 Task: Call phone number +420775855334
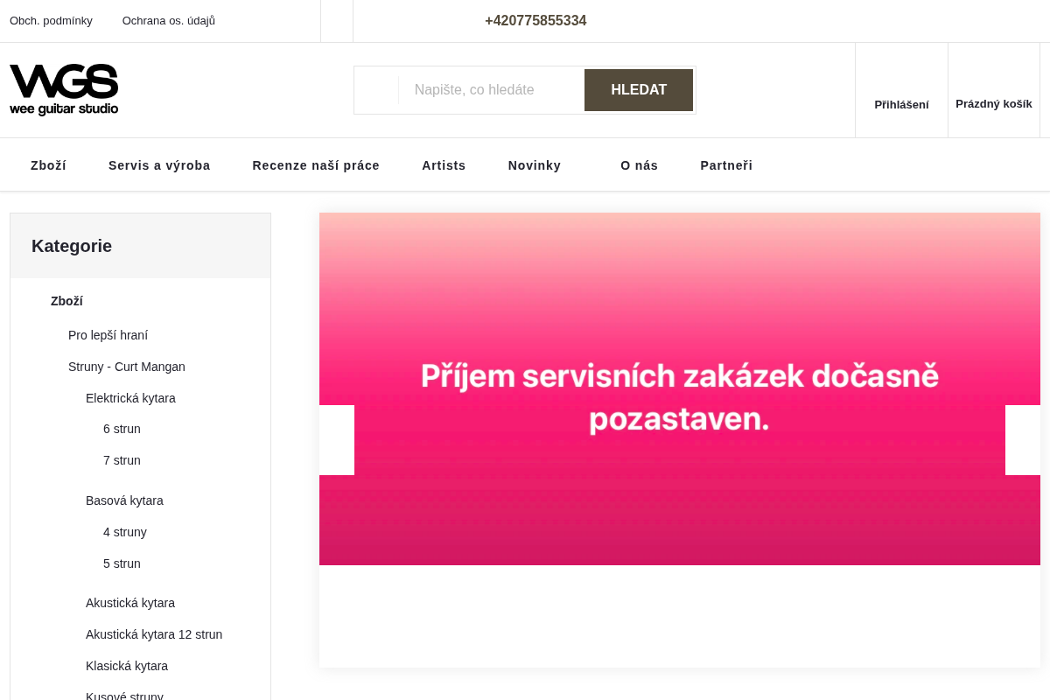coord(535,21)
